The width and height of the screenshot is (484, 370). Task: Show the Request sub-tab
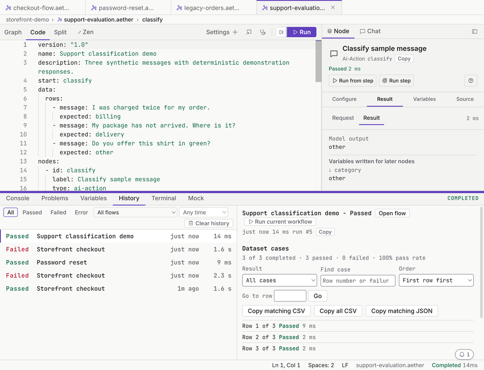pos(343,118)
